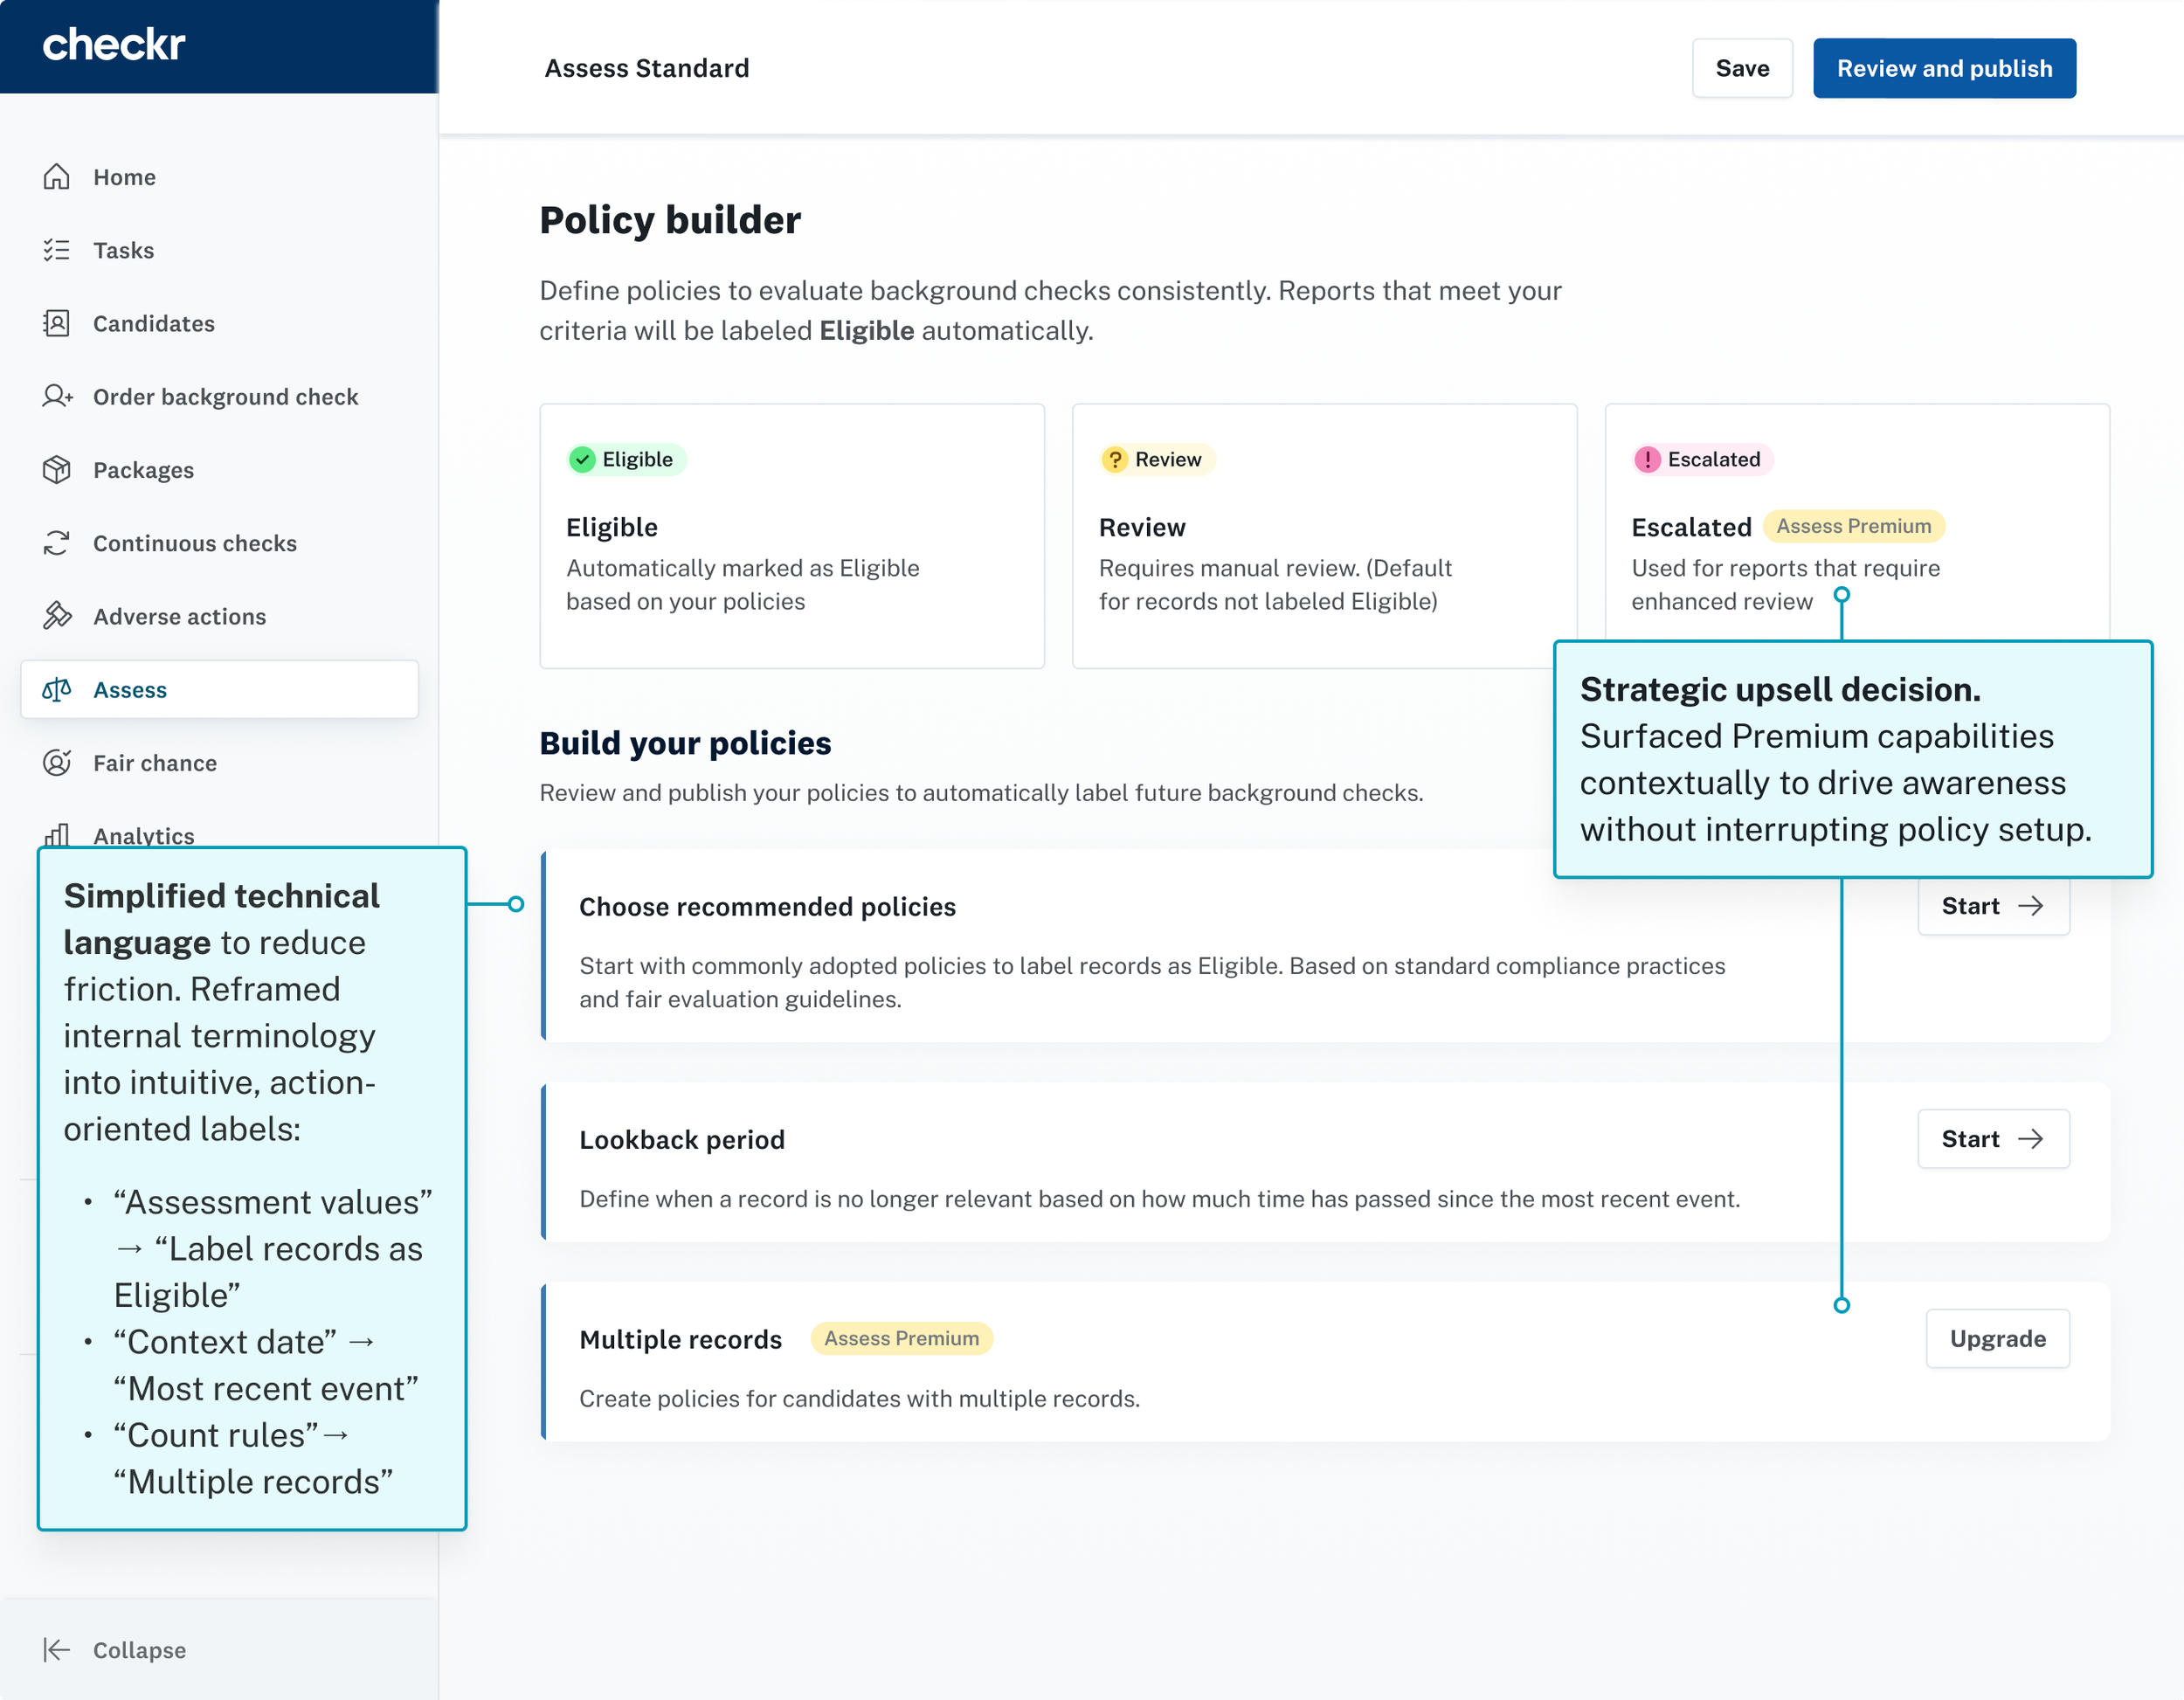2184x1700 pixels.
Task: Click Upgrade for Multiple records
Action: (x=1997, y=1339)
